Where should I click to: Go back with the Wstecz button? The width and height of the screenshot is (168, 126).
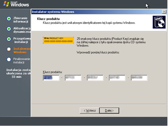[89, 111]
